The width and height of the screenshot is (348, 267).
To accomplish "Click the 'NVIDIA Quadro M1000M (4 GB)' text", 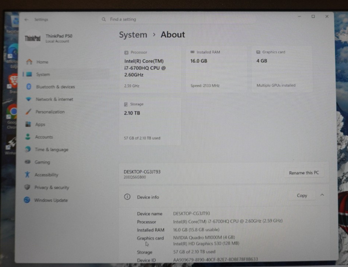I will pos(204,237).
